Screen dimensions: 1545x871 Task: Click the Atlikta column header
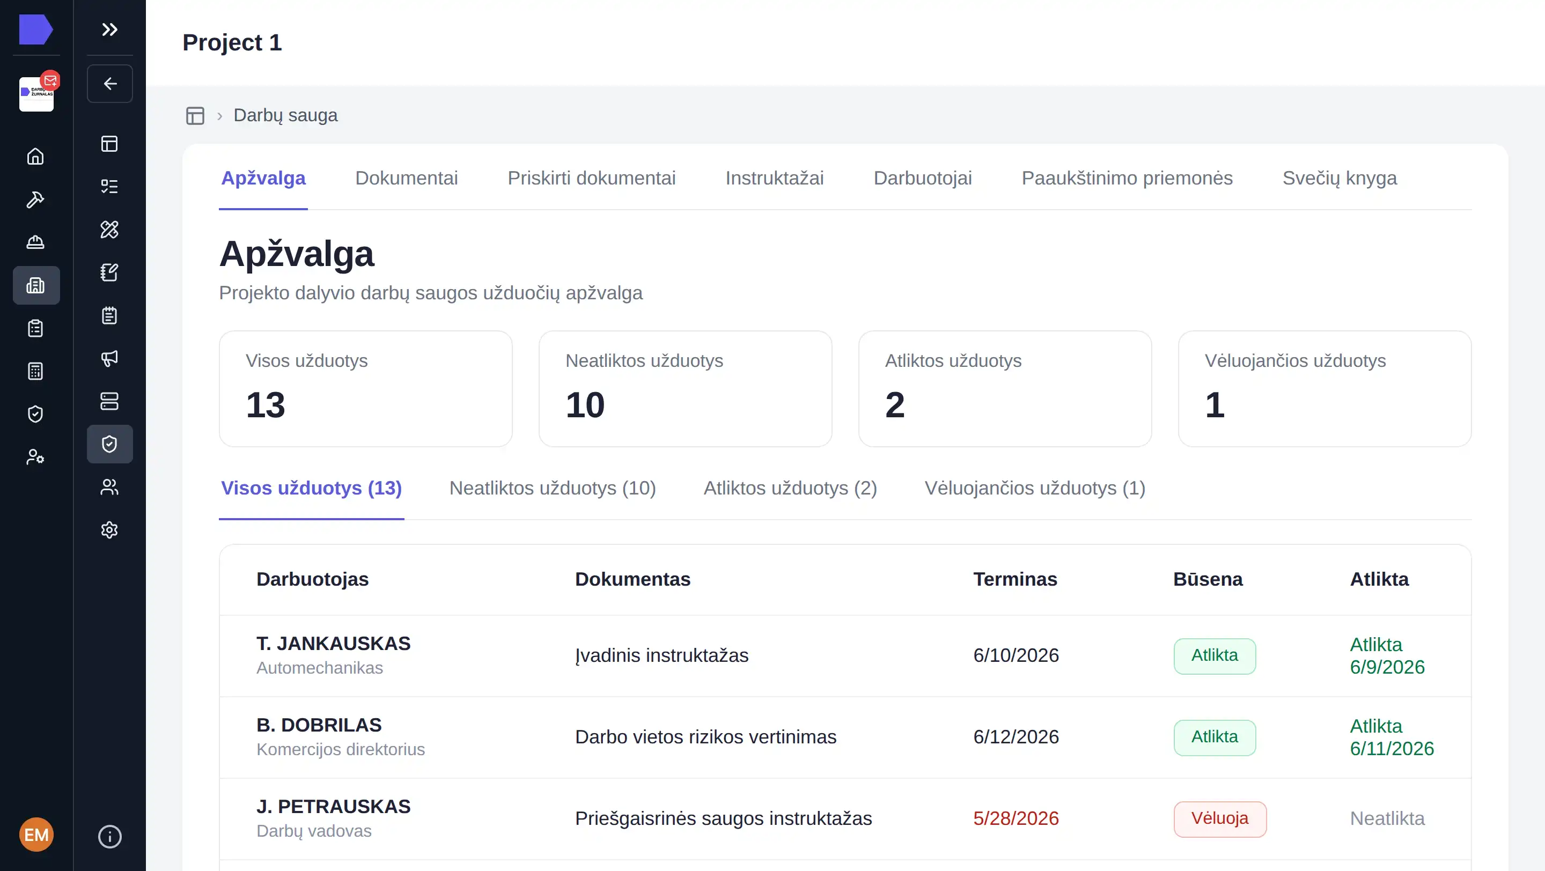(x=1379, y=579)
